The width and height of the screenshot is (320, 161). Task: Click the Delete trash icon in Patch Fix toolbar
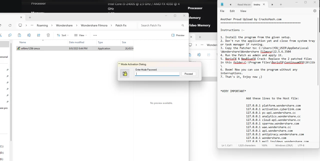click(x=48, y=35)
